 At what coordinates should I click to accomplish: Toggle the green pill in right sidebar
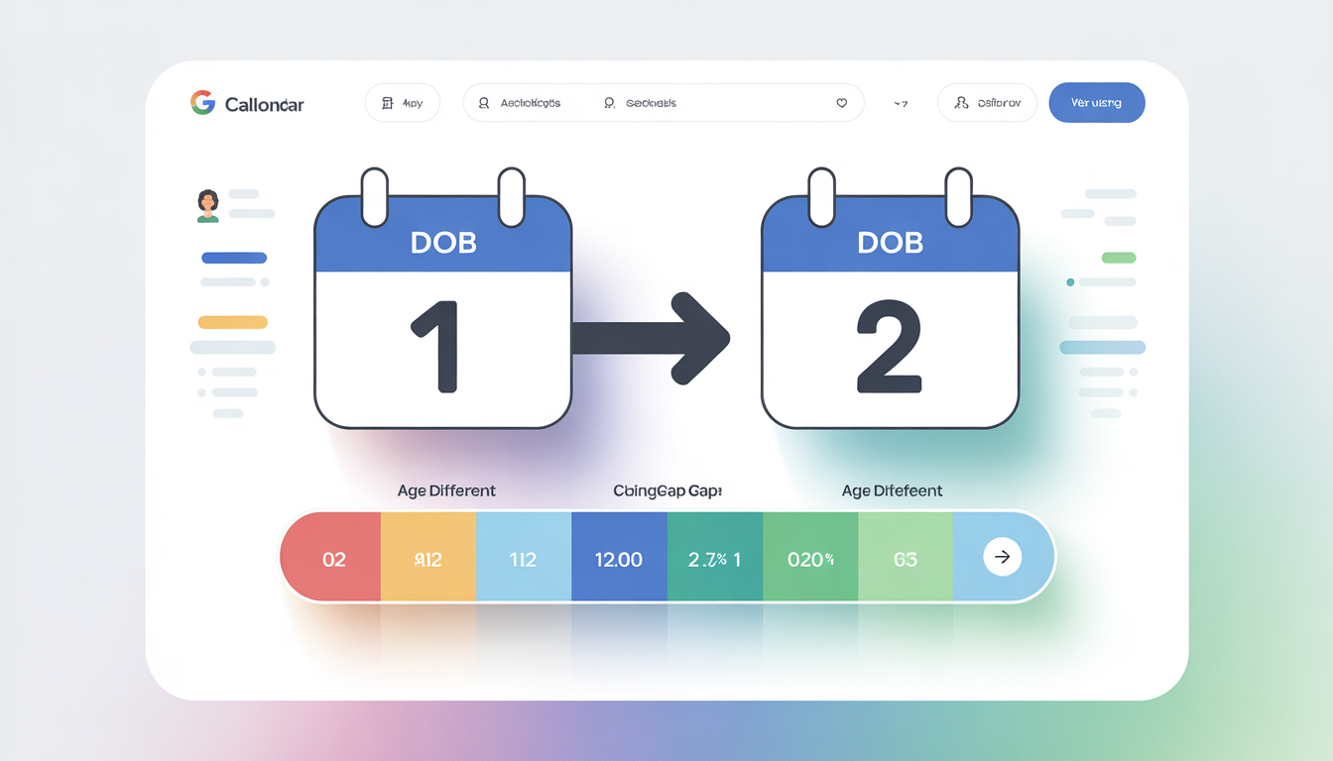pos(1118,258)
